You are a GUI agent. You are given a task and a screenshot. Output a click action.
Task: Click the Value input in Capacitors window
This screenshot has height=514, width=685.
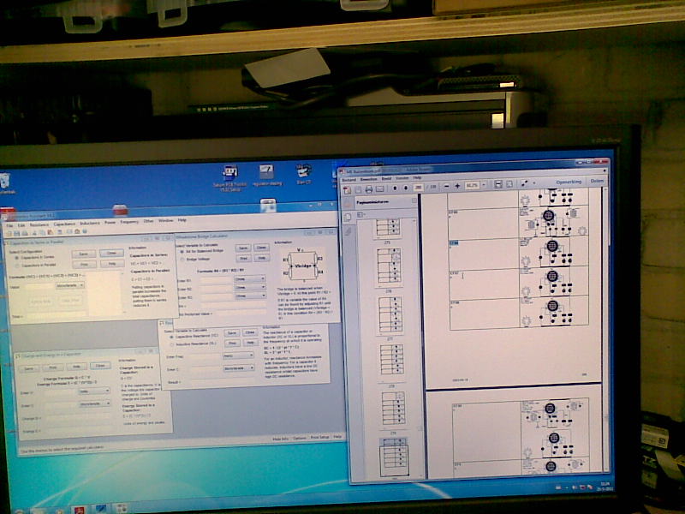(x=39, y=286)
